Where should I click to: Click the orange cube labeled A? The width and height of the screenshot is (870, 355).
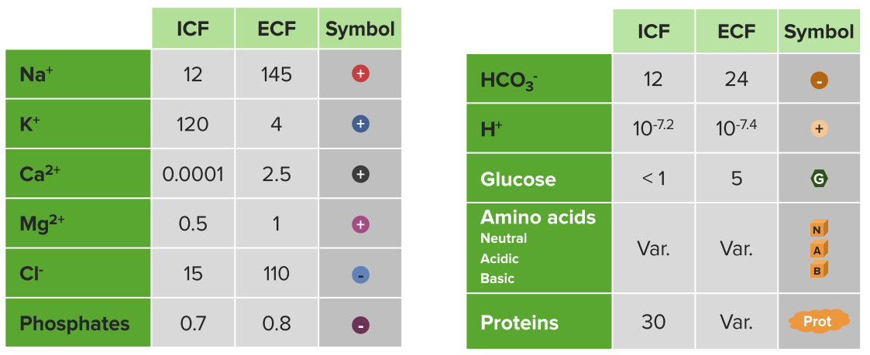(x=819, y=250)
